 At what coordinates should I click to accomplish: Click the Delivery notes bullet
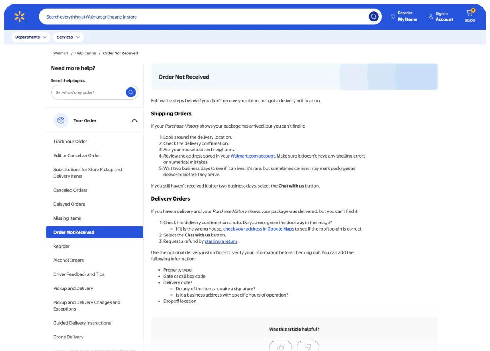(x=178, y=283)
